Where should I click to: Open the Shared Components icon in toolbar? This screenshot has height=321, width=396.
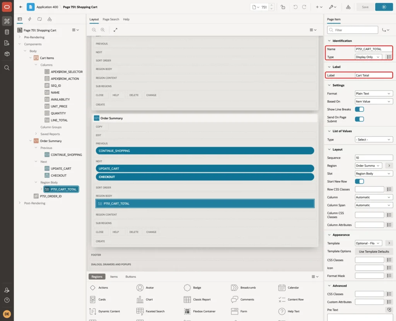coord(348,7)
